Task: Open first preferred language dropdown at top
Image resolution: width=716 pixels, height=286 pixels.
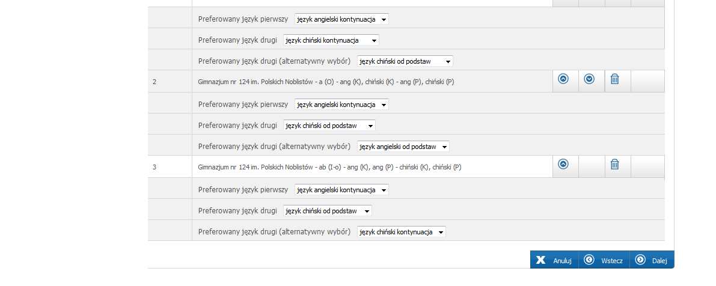Action: pos(341,19)
